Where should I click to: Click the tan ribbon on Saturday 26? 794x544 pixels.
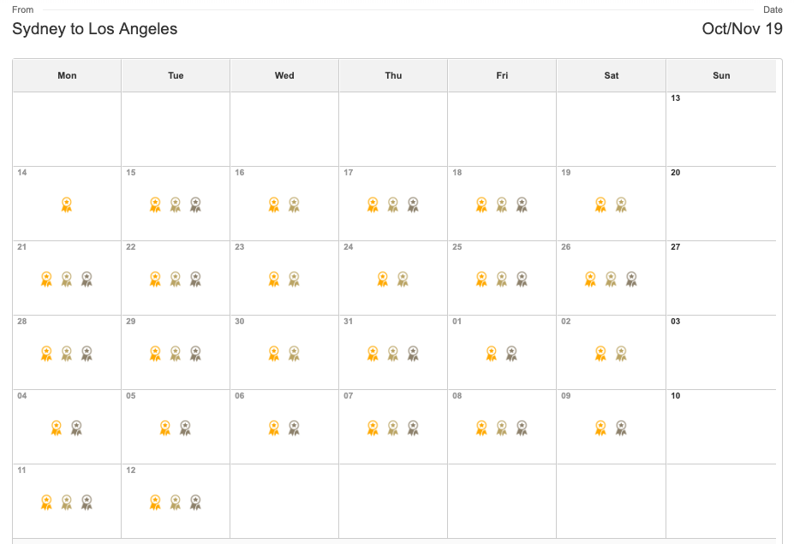pos(612,279)
